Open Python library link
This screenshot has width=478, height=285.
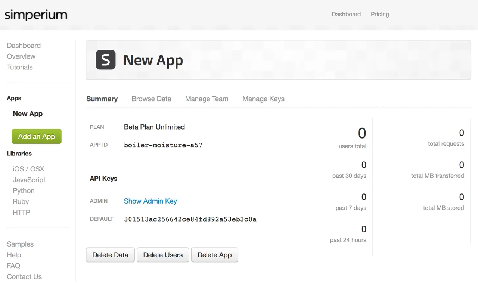click(x=24, y=190)
